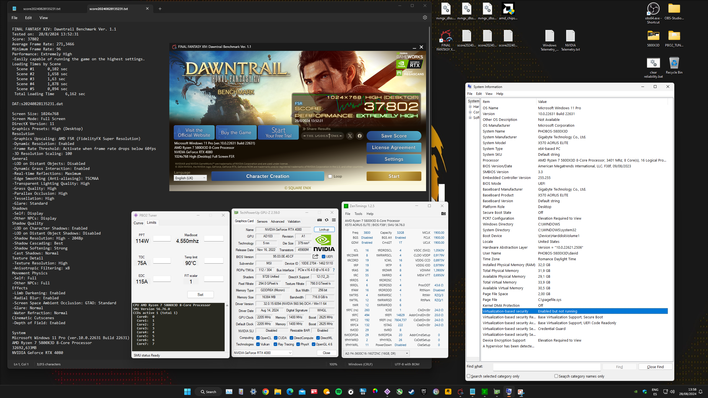The width and height of the screenshot is (708, 398).
Task: Enable Search selected category only checkbox
Action: point(469,376)
